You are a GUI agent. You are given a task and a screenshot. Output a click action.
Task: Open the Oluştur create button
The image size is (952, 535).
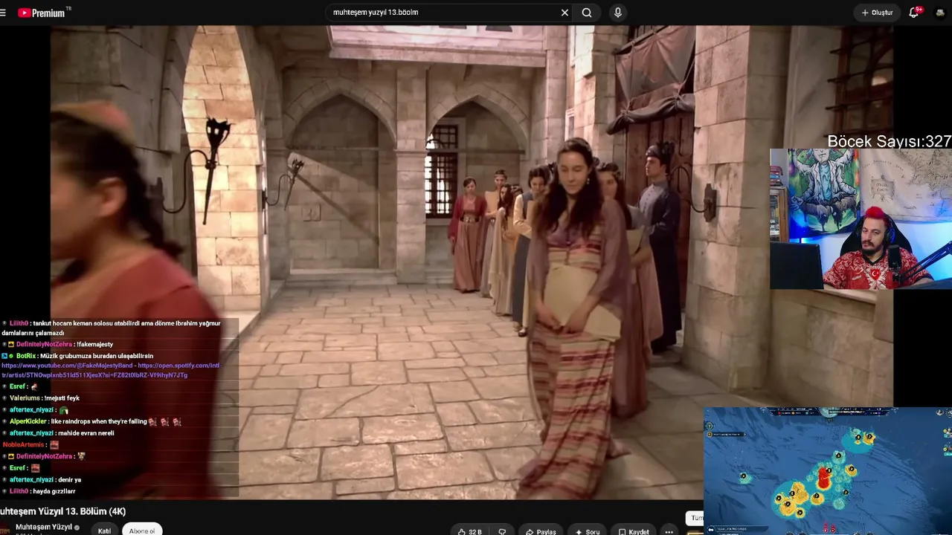click(x=877, y=13)
